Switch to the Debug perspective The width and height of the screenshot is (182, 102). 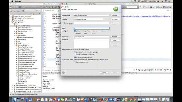[159, 7]
